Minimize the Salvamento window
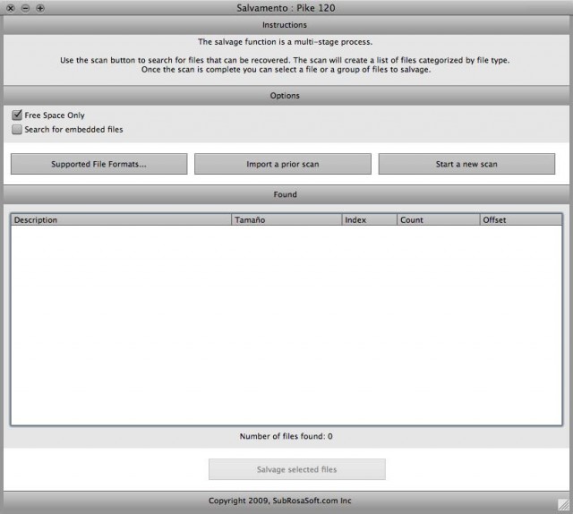The width and height of the screenshot is (573, 514). [25, 8]
